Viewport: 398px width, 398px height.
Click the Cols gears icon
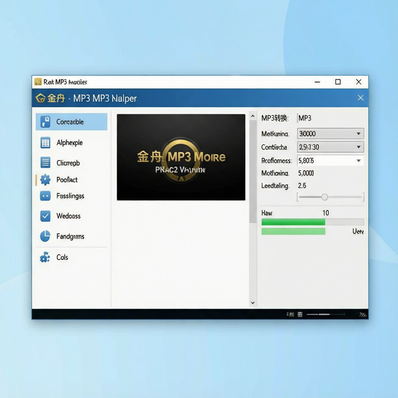coord(45,257)
